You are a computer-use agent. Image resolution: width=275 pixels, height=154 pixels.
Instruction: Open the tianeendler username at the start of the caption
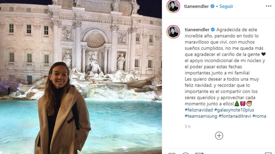(x=197, y=29)
